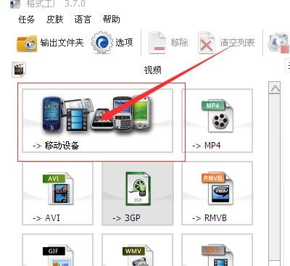Open 选项 options gear icon
The height and width of the screenshot is (266, 290).
click(102, 43)
